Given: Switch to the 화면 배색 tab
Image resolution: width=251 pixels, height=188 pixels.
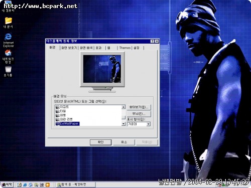Looking at the screenshot, I should 86,48.
